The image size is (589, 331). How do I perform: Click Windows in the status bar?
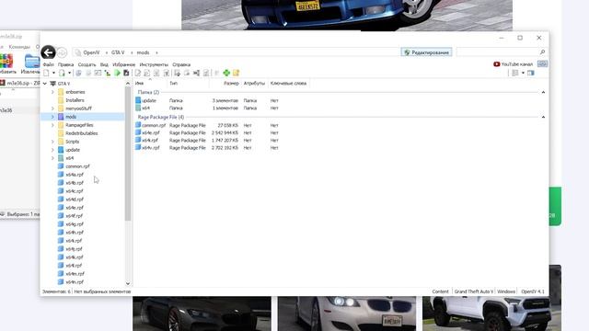[506, 291]
